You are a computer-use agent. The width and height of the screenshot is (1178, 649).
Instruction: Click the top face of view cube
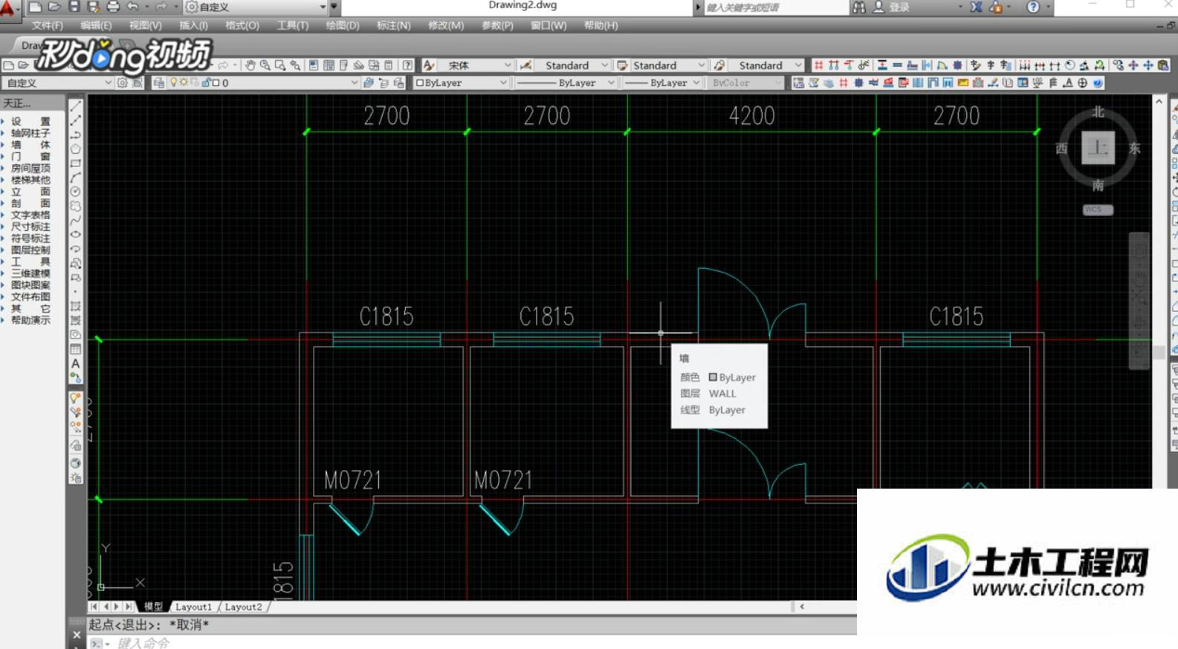[x=1098, y=148]
